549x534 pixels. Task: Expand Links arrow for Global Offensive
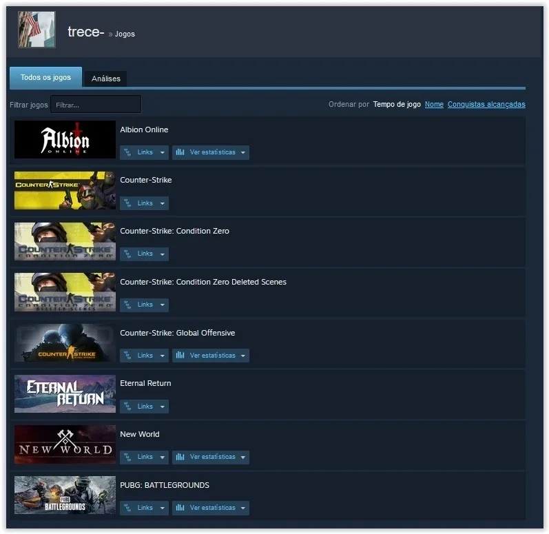click(163, 356)
